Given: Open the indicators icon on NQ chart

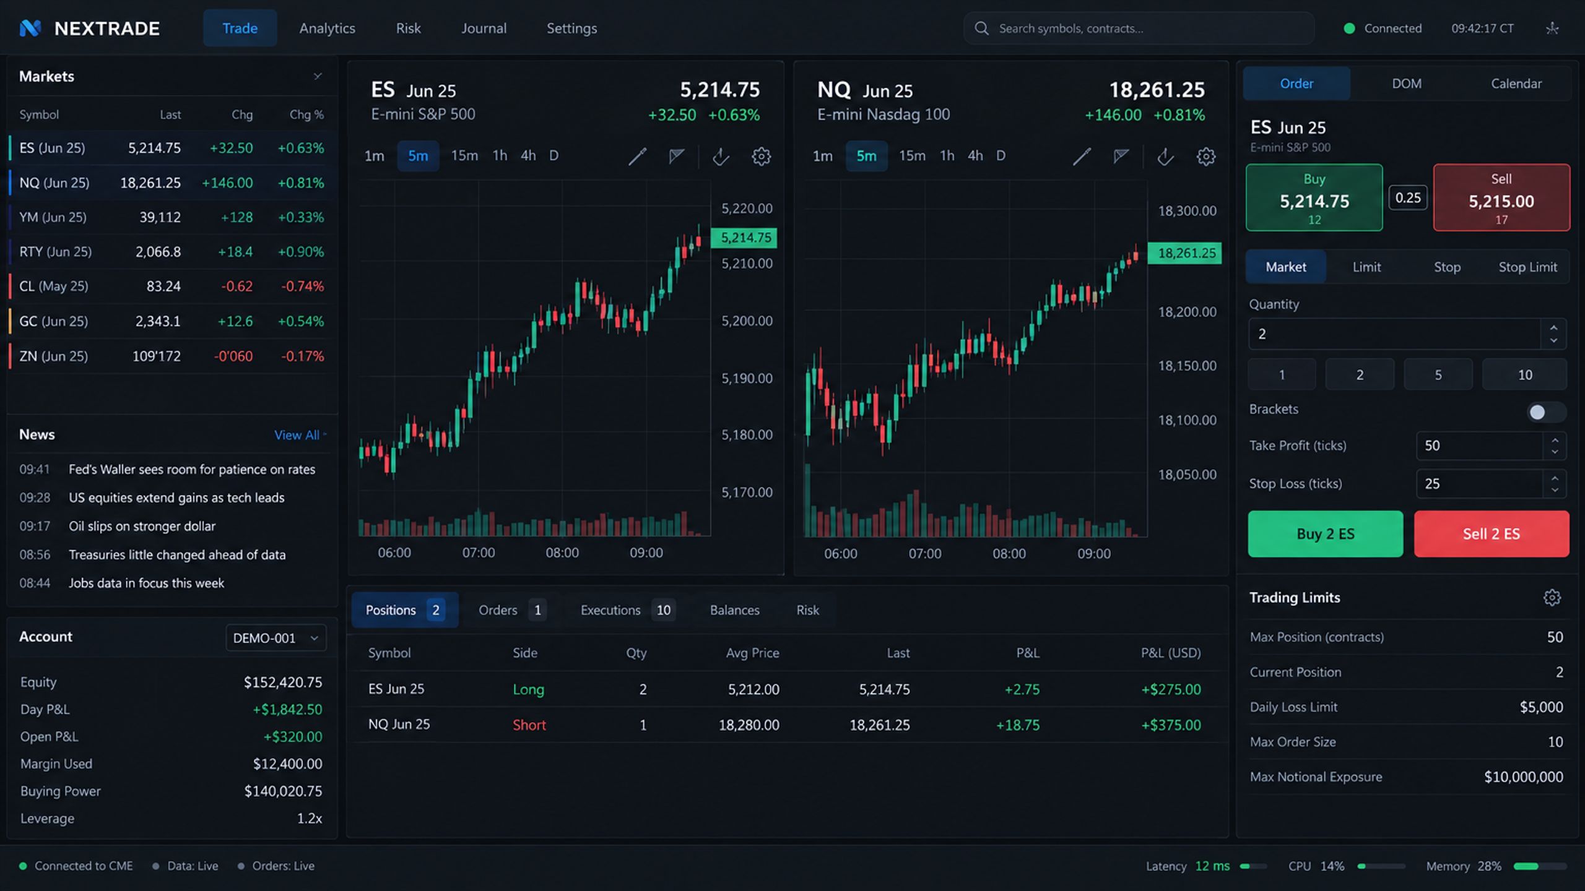Looking at the screenshot, I should coord(1165,157).
